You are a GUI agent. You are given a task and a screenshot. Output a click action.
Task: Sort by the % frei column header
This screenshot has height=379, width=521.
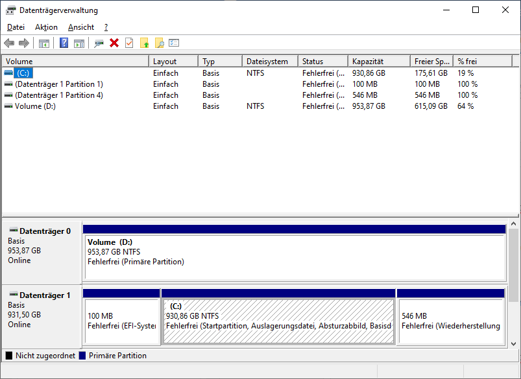483,62
